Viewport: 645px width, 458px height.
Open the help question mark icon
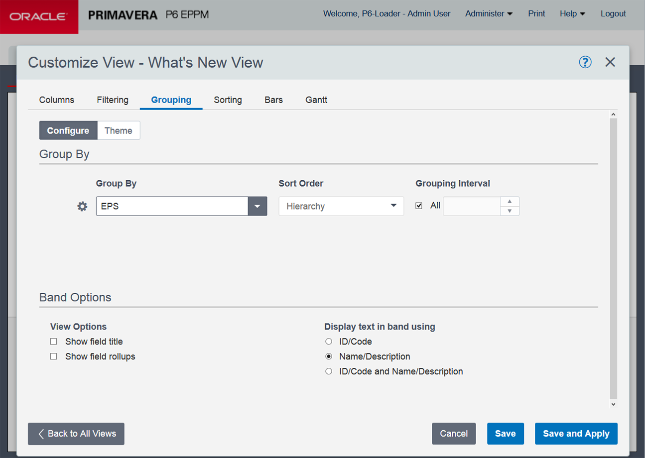pyautogui.click(x=585, y=62)
